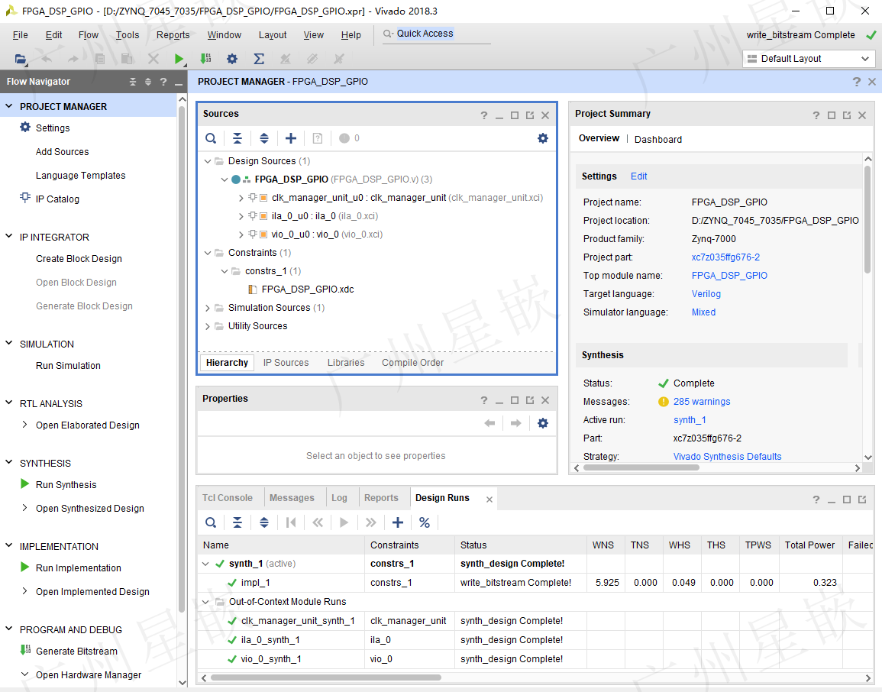Expand Utility Sources folder
This screenshot has width=882, height=692.
[208, 326]
